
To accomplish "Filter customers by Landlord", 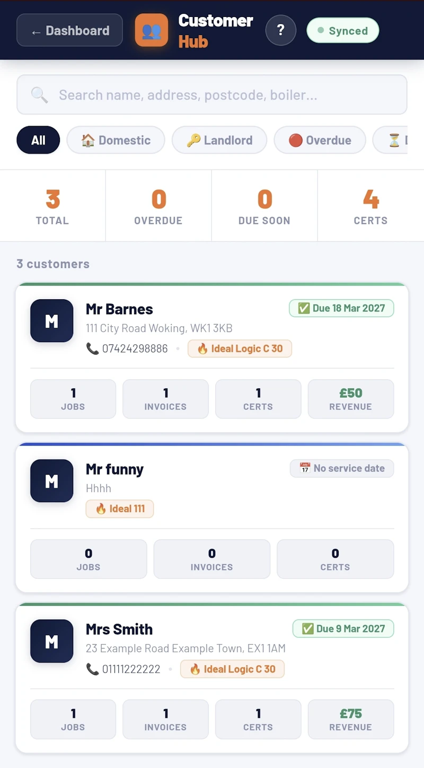I will point(219,140).
